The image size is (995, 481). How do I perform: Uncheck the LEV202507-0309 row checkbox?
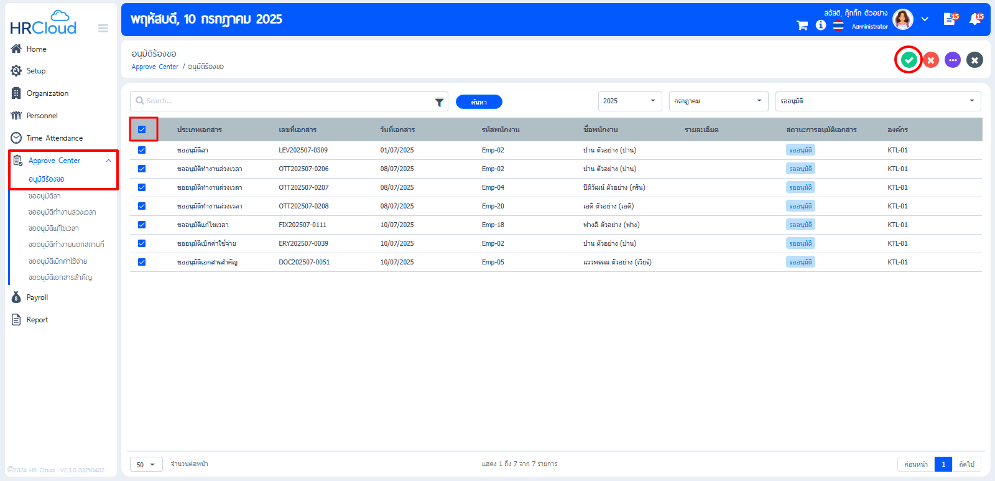(x=142, y=150)
